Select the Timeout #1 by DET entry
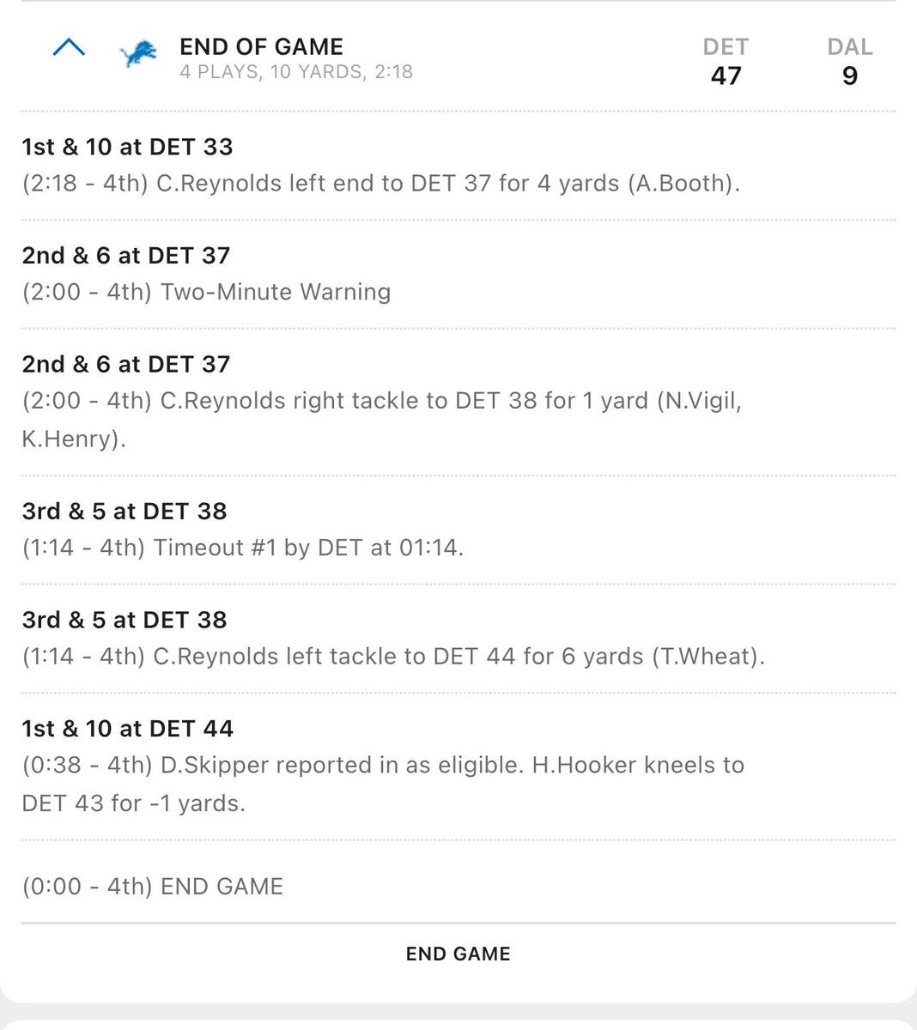The height and width of the screenshot is (1030, 917). click(x=243, y=548)
